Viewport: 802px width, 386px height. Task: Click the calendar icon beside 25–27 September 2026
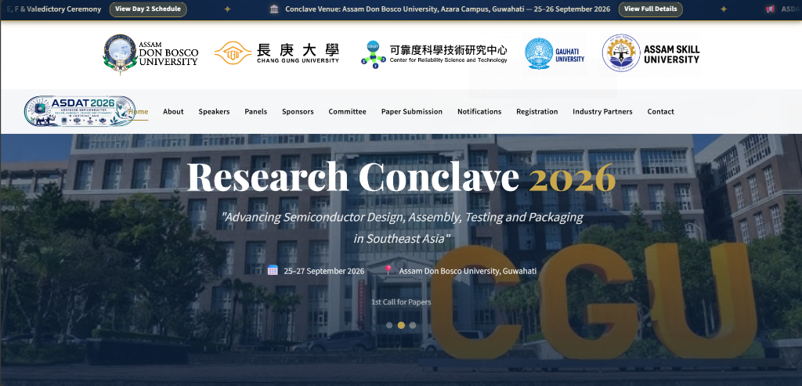(x=273, y=270)
